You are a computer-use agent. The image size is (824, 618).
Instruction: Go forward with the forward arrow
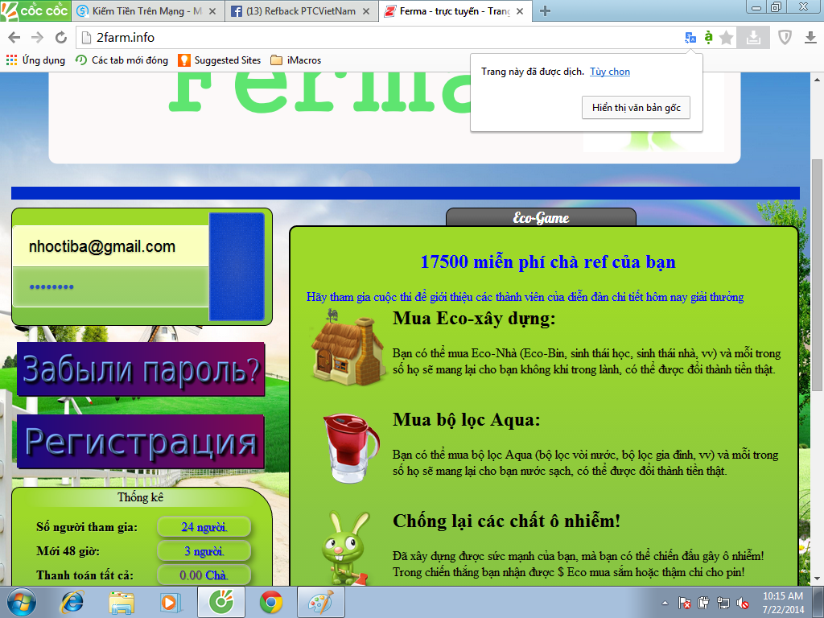[x=37, y=37]
